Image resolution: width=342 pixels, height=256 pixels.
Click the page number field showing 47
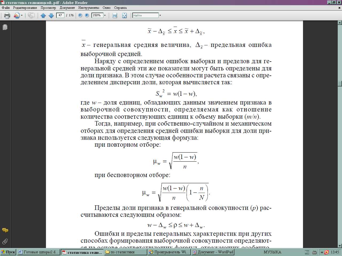(60, 15)
